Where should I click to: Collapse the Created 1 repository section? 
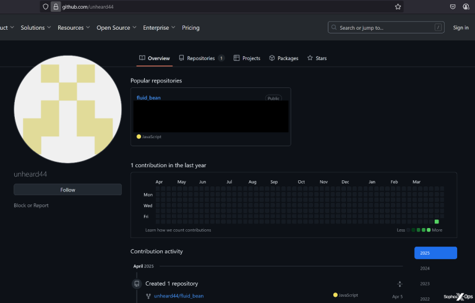[400, 284]
